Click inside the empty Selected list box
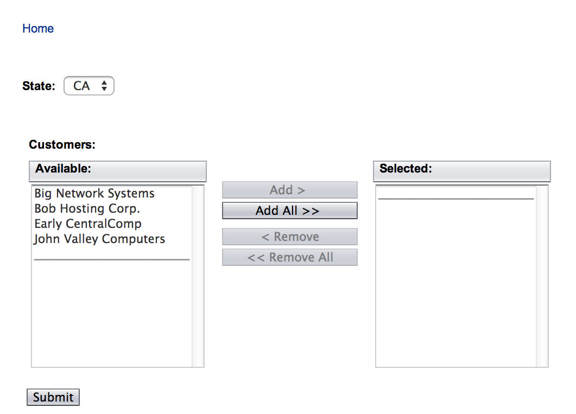Screen dimensions: 576x414 [x=456, y=282]
